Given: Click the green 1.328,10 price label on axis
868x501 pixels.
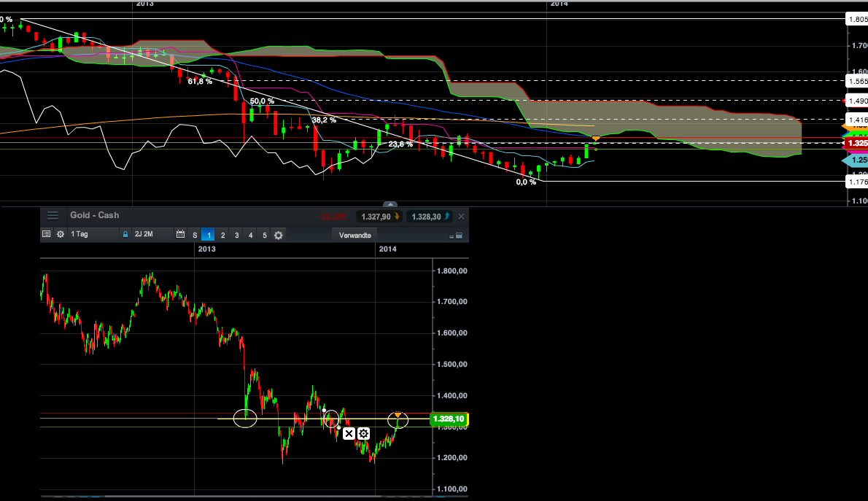Looking at the screenshot, I should (450, 419).
